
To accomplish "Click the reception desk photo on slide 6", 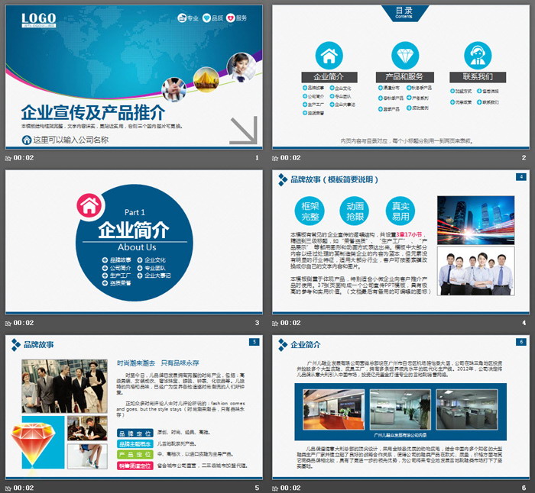I will (x=334, y=409).
